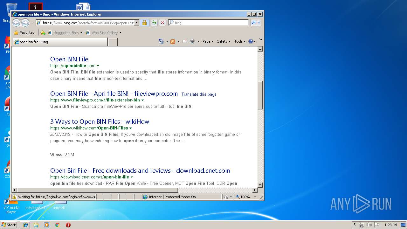Open the Tools menu

click(x=240, y=41)
